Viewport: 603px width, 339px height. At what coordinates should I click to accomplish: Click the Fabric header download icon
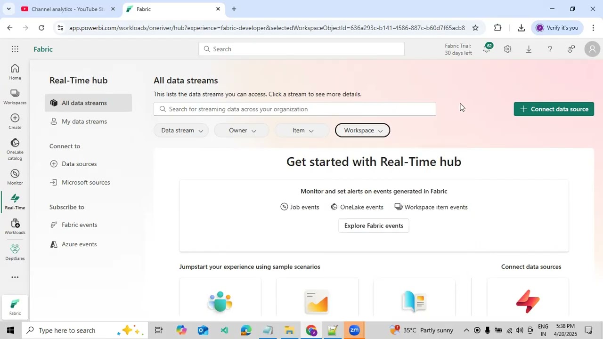pyautogui.click(x=529, y=49)
